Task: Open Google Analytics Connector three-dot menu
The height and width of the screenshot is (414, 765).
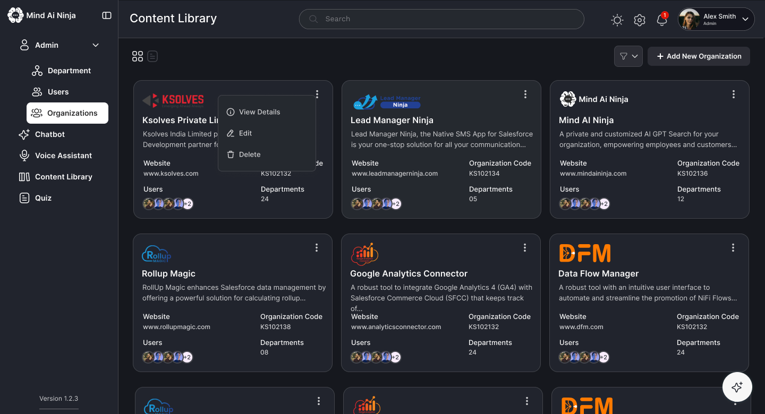Action: coord(525,248)
